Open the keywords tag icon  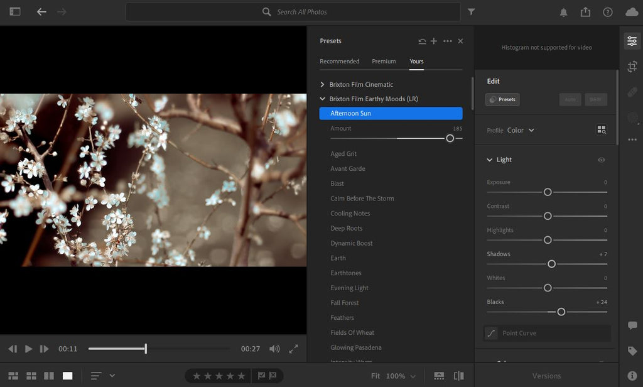click(x=632, y=351)
